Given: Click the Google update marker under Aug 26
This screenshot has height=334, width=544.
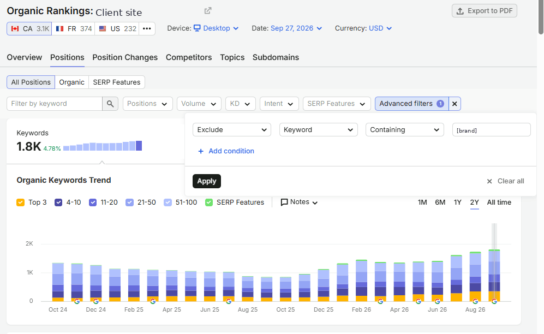Looking at the screenshot, I should [x=475, y=301].
